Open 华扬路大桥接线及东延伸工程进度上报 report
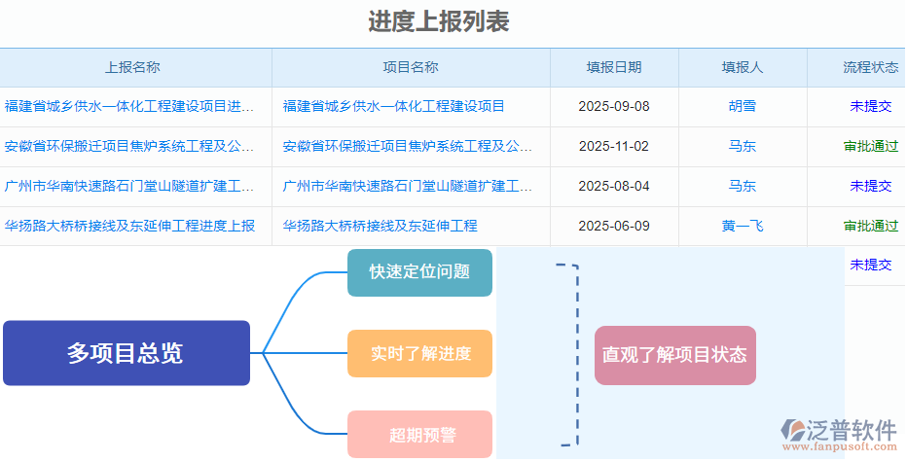 130,226
